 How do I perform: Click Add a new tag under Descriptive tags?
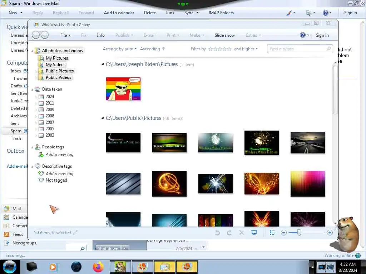coord(60,174)
